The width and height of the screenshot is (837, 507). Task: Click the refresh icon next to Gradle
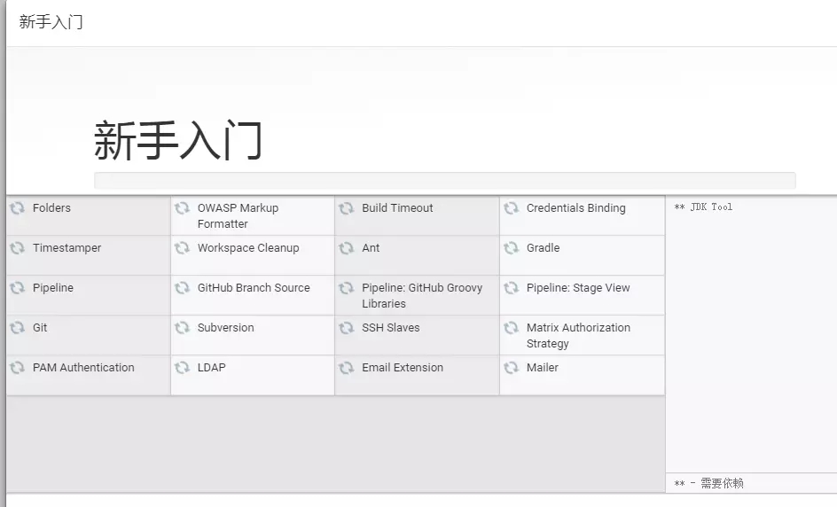coord(511,248)
